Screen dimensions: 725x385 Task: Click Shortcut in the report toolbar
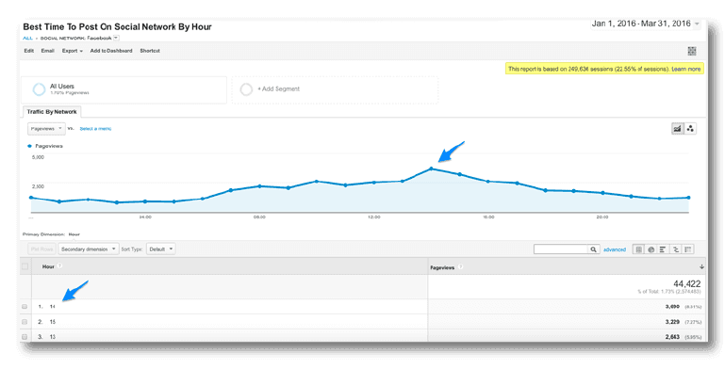[x=150, y=51]
